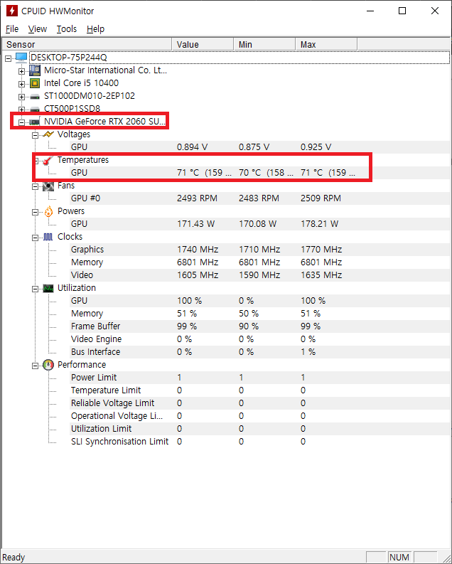Click the 178.21 W max power value
Screen dimensions: 452x564
(x=319, y=224)
